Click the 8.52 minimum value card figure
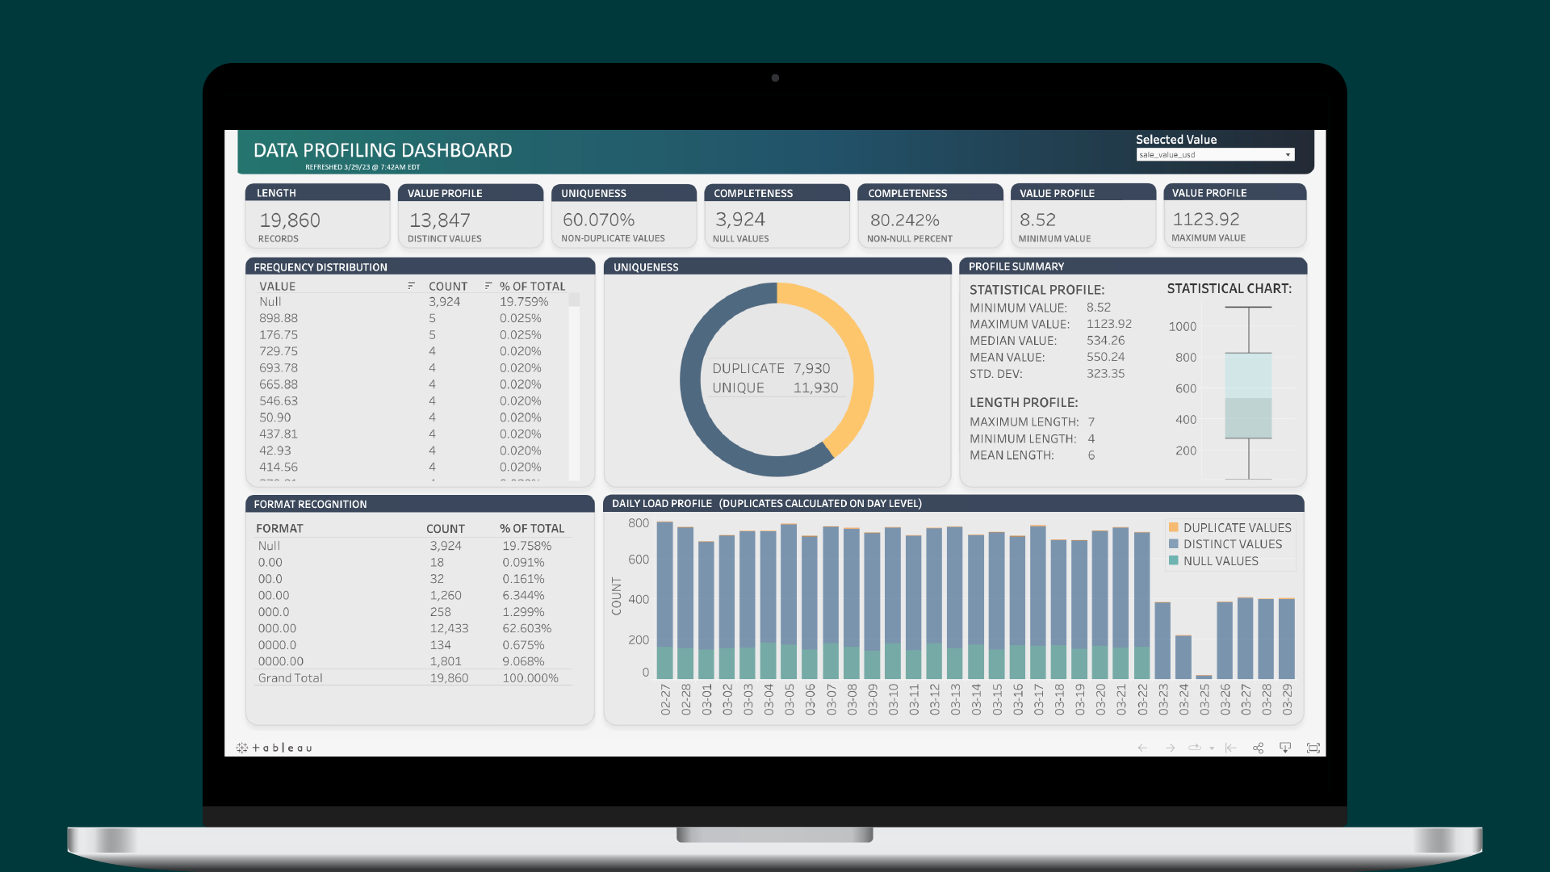Screen dimensions: 1550x872 [1037, 220]
